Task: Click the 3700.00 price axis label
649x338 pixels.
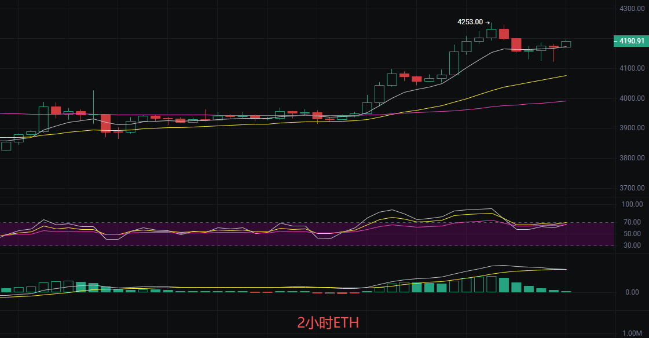Action: [x=632, y=188]
